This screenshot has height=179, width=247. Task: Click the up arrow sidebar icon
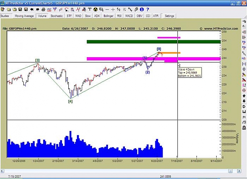(x=244, y=96)
